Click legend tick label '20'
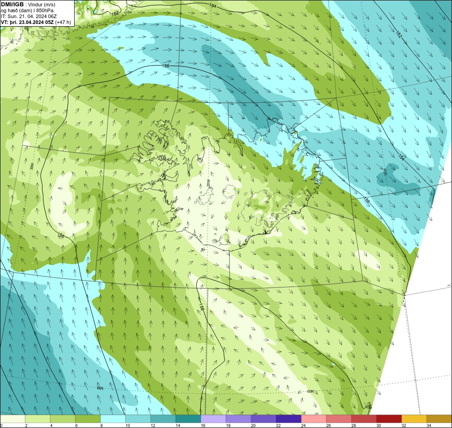The image size is (452, 428). pyautogui.click(x=253, y=425)
